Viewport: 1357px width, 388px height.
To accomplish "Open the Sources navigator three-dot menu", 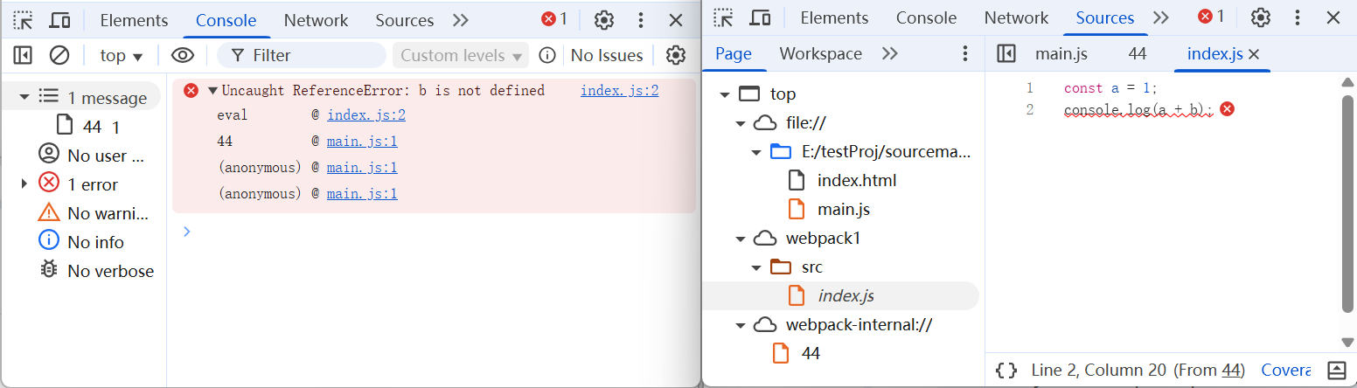I will coord(965,53).
